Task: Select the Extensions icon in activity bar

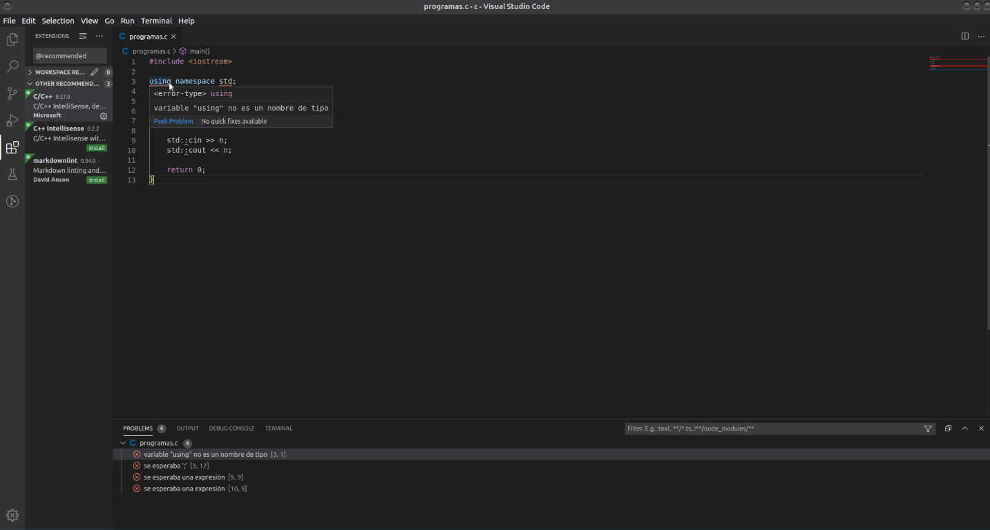Action: click(12, 147)
